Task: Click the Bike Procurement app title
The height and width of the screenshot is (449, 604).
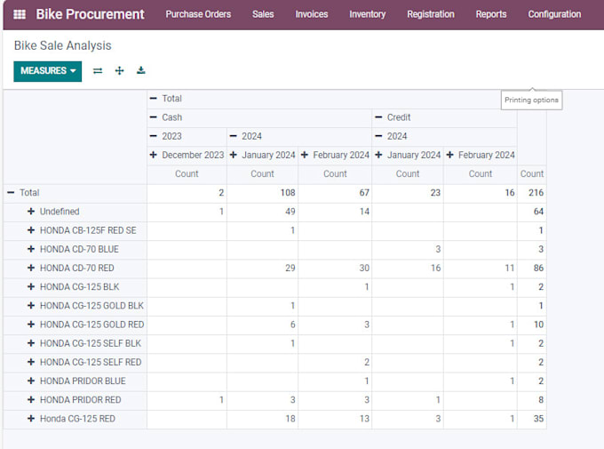Action: coord(90,14)
